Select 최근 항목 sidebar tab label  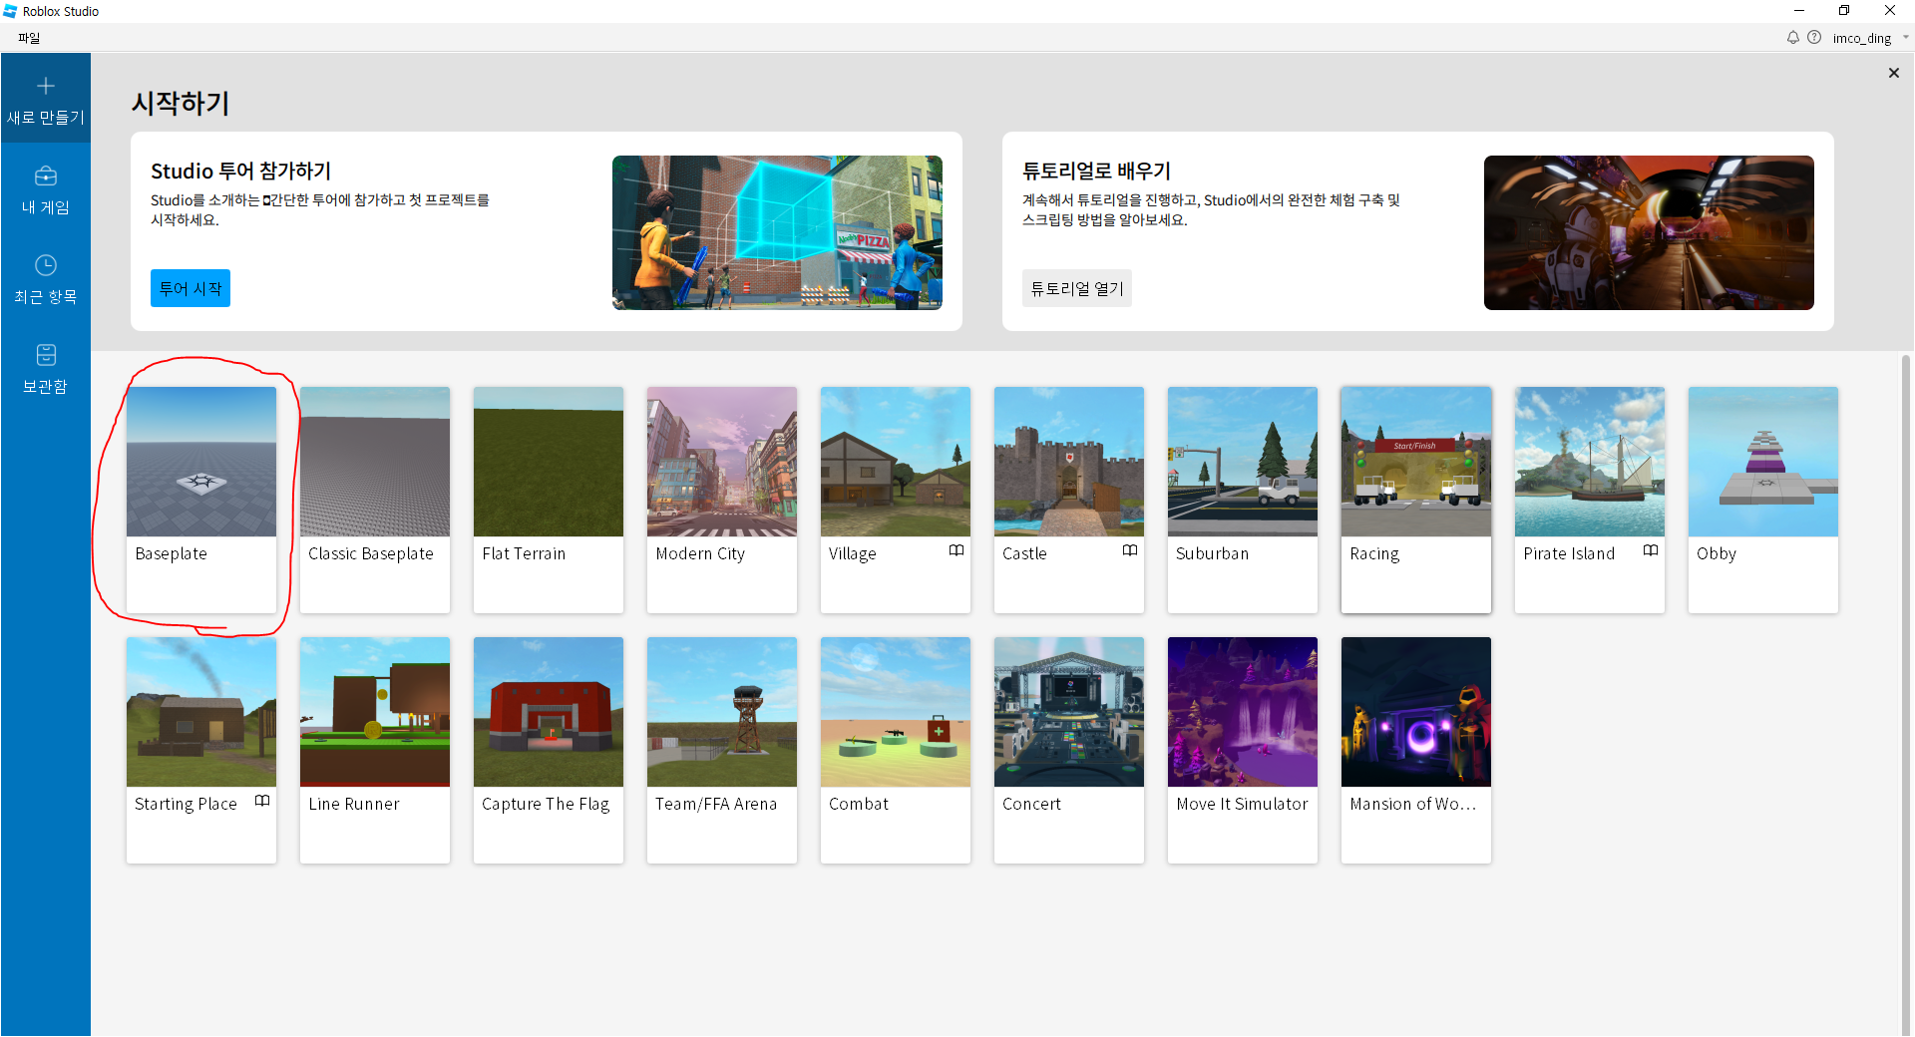(46, 297)
